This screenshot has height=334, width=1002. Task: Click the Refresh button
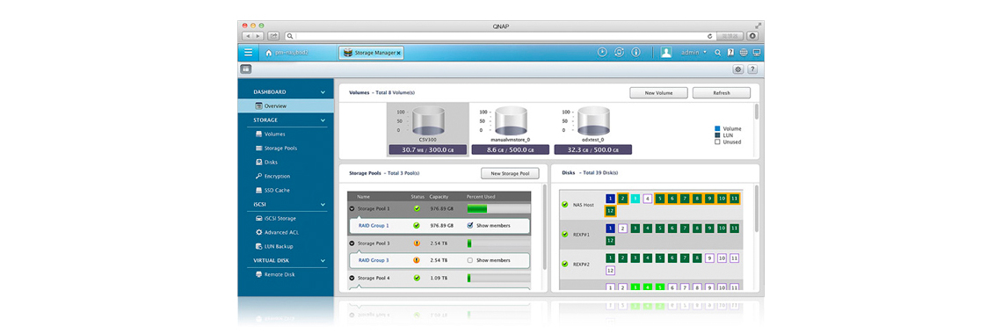(x=722, y=93)
